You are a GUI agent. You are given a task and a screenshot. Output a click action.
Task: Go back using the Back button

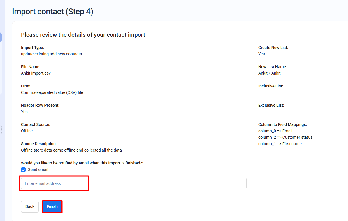click(x=30, y=206)
